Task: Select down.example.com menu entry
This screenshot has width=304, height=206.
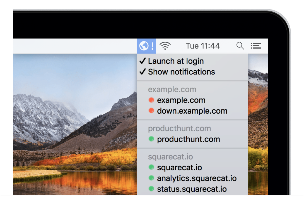Action: coord(192,111)
